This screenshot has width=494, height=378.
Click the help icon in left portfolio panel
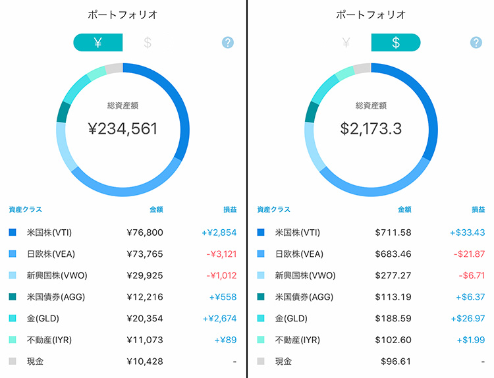[228, 43]
